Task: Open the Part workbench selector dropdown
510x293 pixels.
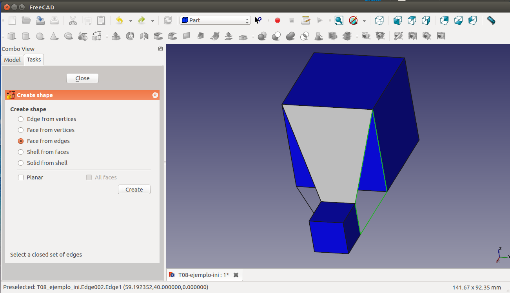Action: click(215, 20)
